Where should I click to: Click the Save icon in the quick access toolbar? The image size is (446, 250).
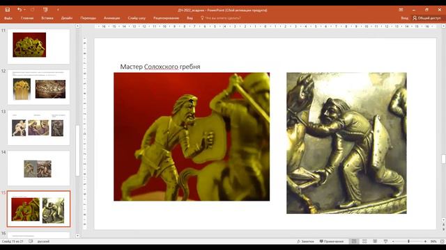coord(8,10)
